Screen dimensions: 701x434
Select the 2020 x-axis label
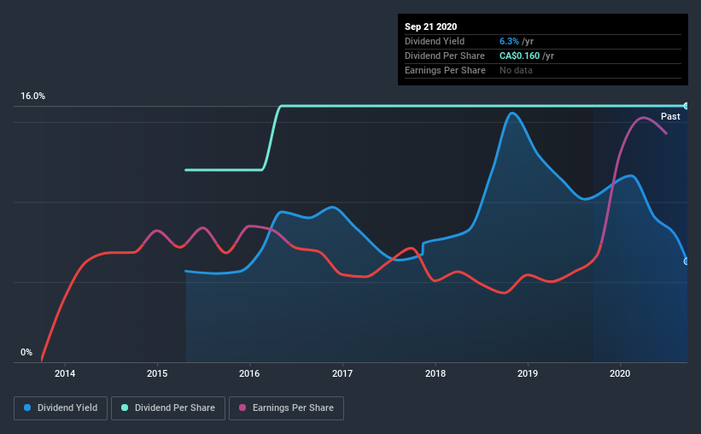620,373
